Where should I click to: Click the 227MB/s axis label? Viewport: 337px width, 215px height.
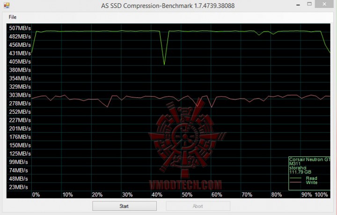tap(20, 120)
